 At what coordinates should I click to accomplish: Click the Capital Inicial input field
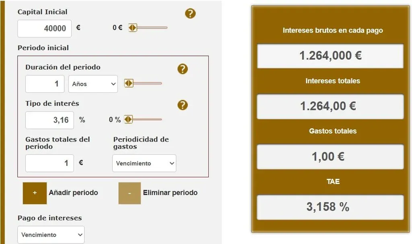point(44,29)
